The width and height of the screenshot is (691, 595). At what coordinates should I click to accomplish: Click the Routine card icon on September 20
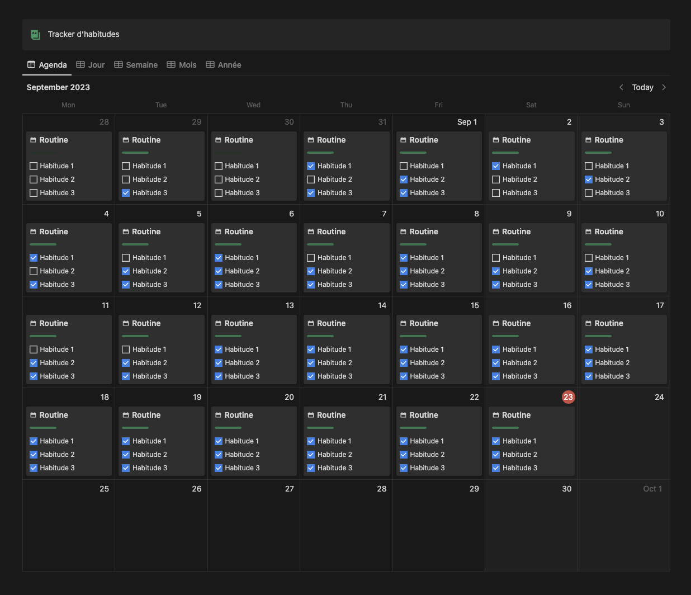(x=219, y=415)
